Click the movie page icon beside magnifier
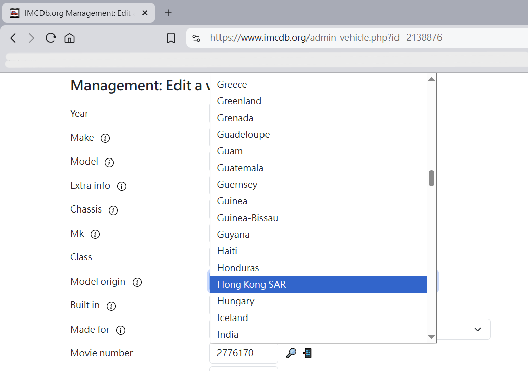This screenshot has width=528, height=371. [307, 353]
